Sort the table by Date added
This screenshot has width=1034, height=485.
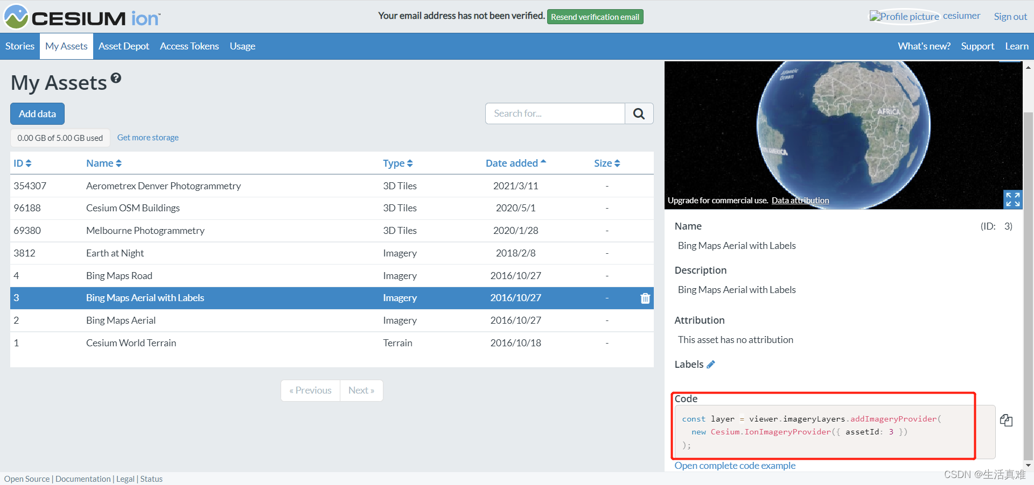click(x=516, y=163)
